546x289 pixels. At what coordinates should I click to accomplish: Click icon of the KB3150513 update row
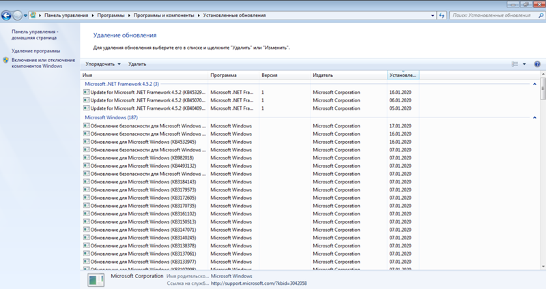coord(87,222)
